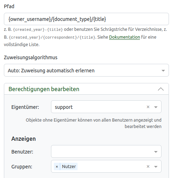170x178 pixels.
Task: Open the Gruppen dropdown arrow
Action: click(156, 167)
